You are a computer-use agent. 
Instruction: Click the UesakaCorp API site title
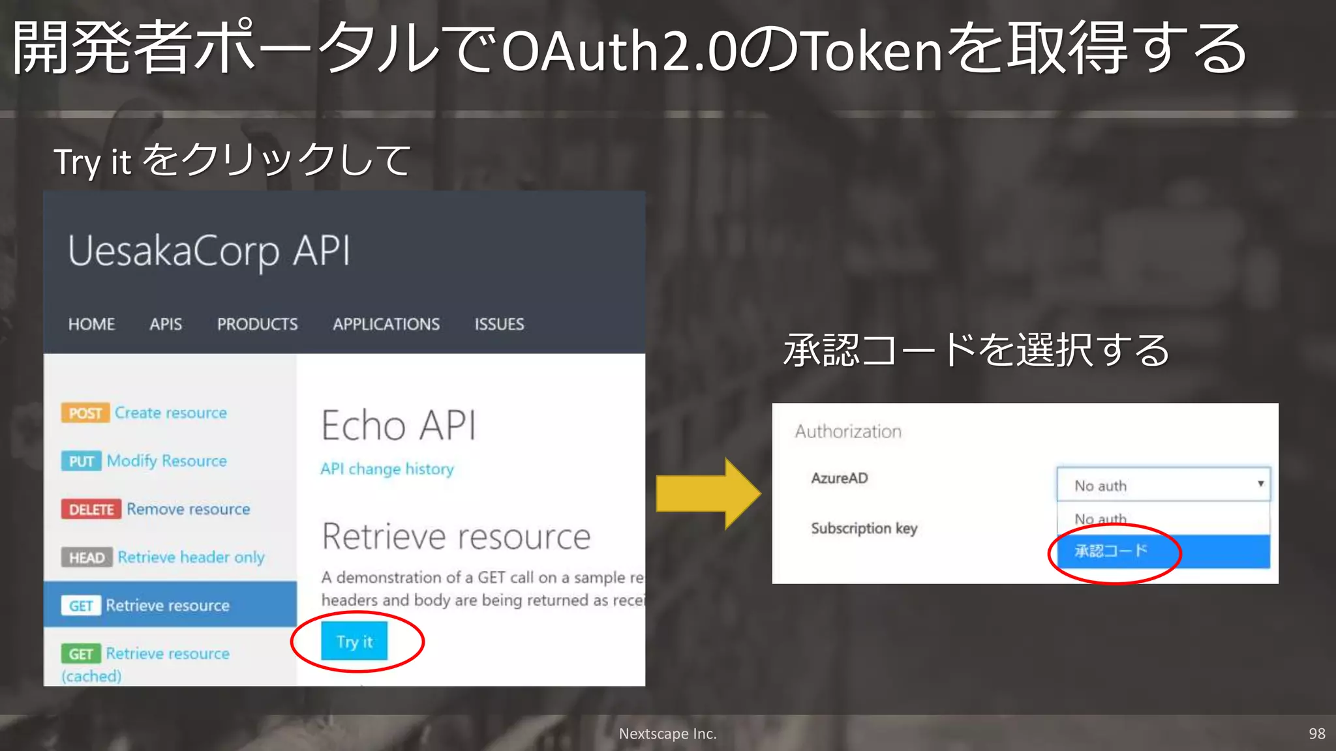pyautogui.click(x=209, y=252)
